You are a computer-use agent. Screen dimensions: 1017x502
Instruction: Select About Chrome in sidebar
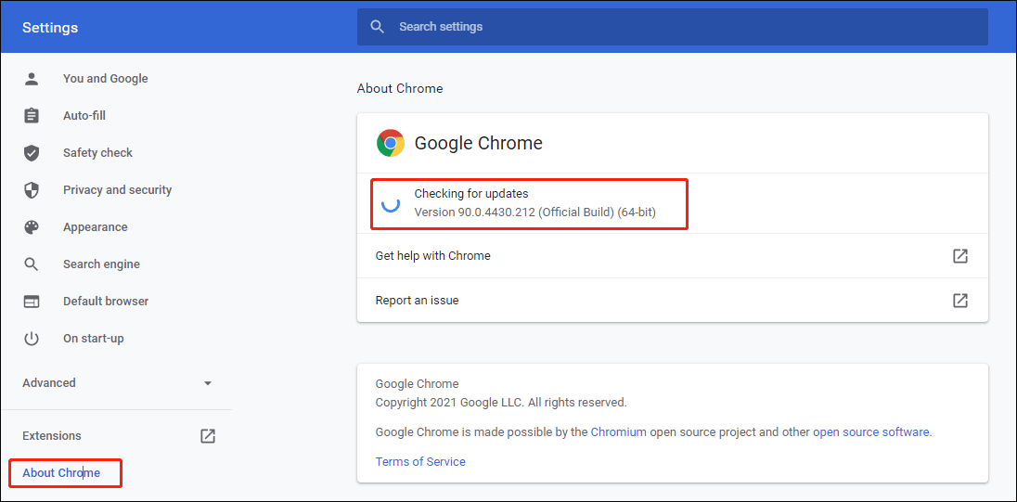61,473
